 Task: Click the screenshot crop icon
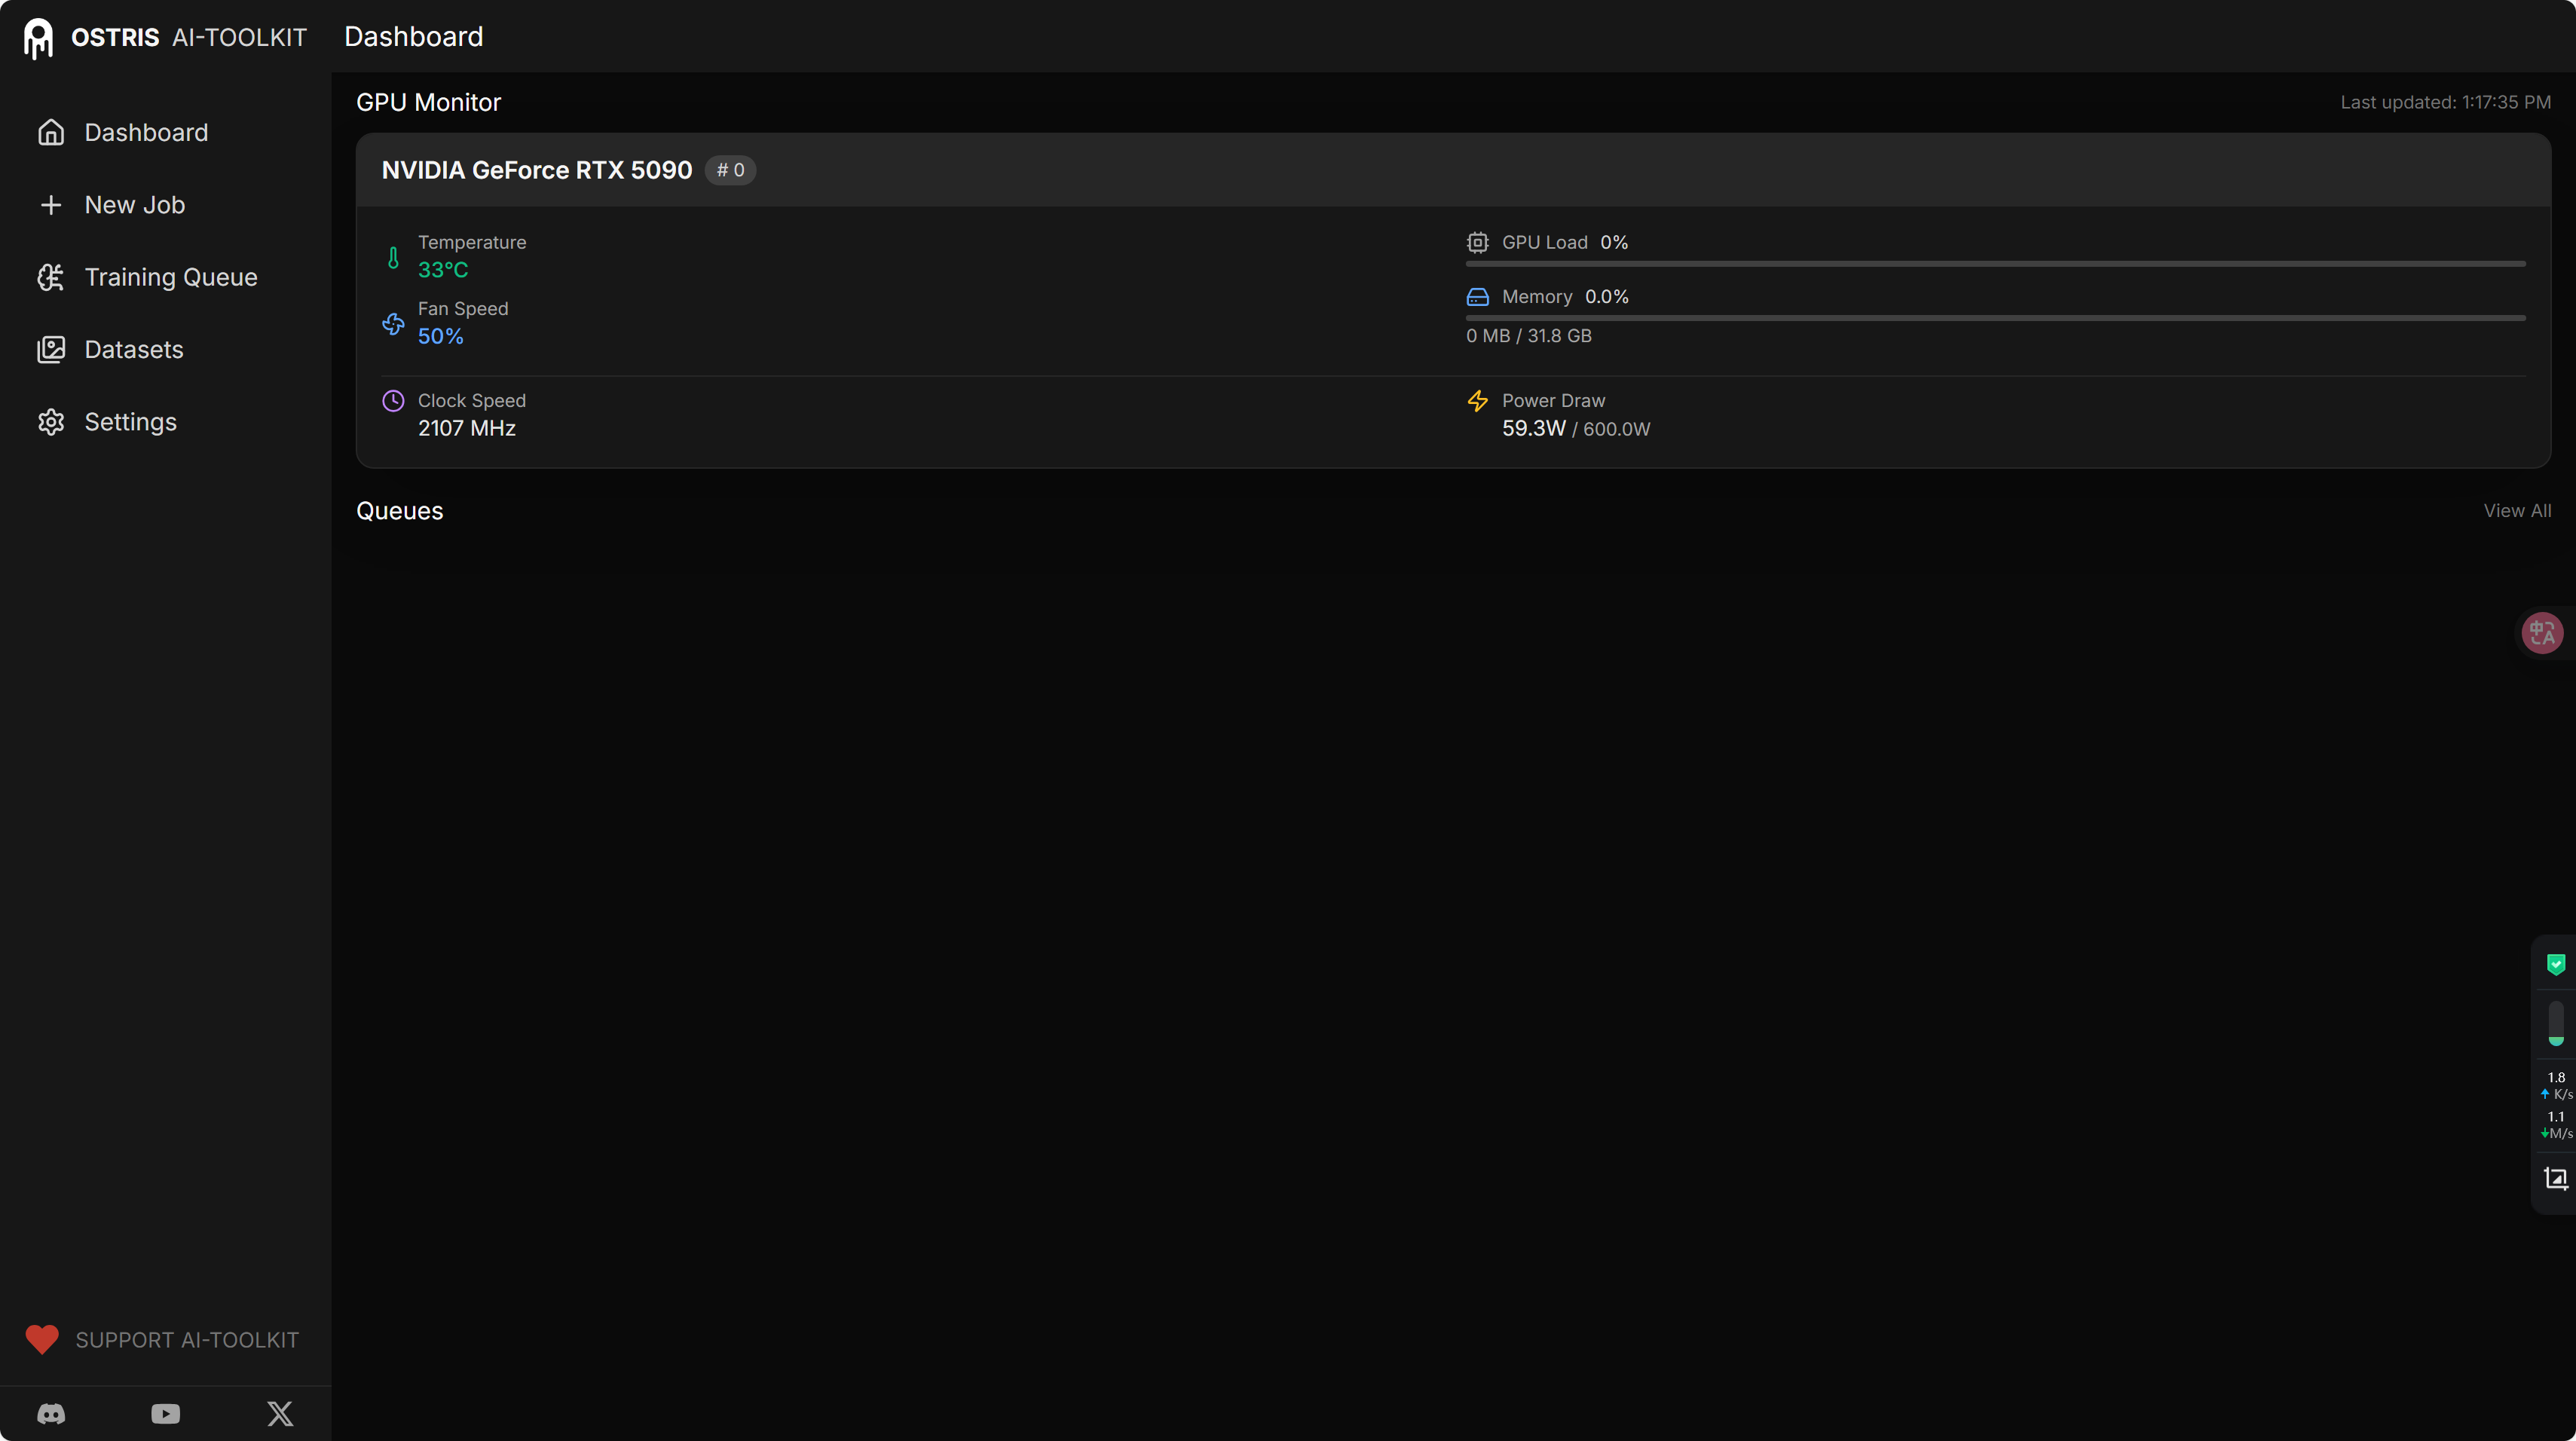point(2555,1178)
